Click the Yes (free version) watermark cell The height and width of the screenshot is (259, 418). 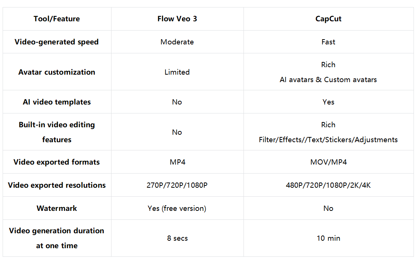(x=177, y=208)
